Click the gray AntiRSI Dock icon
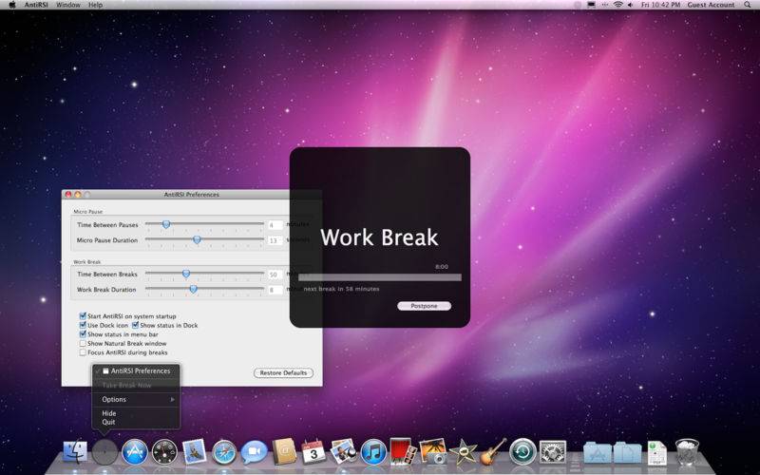The width and height of the screenshot is (760, 475). click(x=104, y=452)
